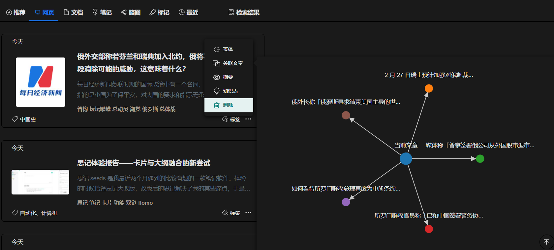Screen dimensions: 554x250
Task: Open the 推荐 tab
Action: coord(16,12)
